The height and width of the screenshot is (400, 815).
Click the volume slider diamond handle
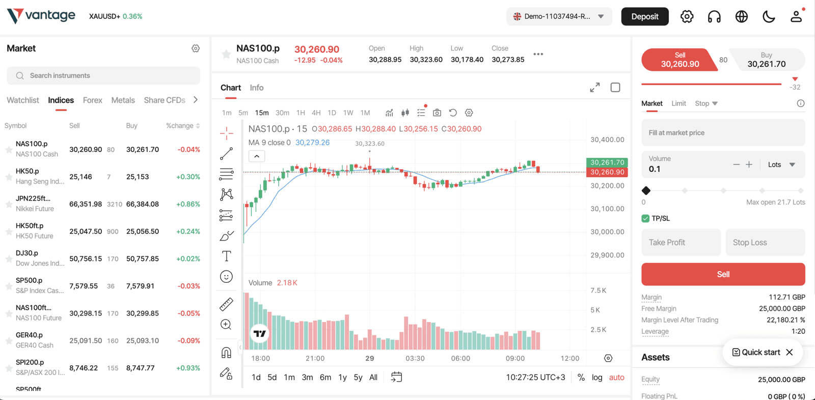pyautogui.click(x=646, y=191)
